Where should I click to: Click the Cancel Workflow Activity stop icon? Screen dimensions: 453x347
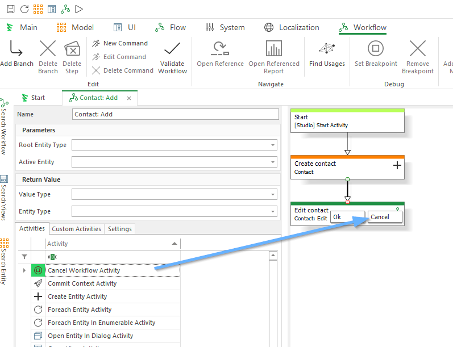(38, 270)
